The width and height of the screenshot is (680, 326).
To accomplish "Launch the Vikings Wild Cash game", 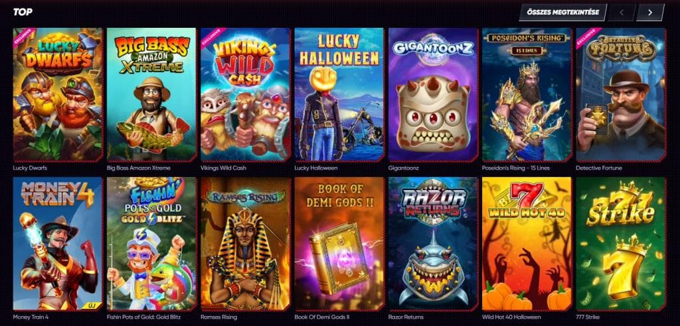I will (x=246, y=95).
